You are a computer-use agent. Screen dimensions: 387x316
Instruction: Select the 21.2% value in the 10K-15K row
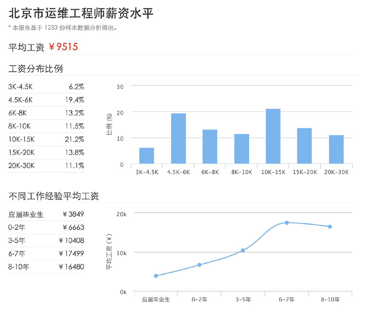click(x=74, y=139)
